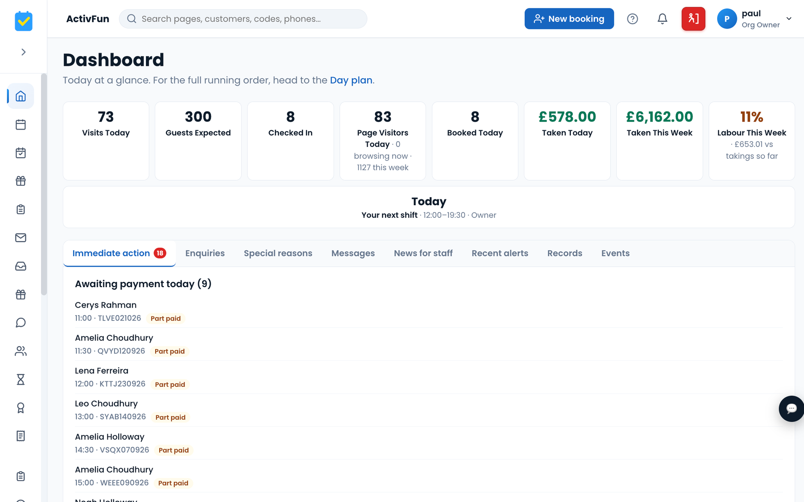Follow the Day plan link
Screen dimensions: 804x502
coord(351,80)
